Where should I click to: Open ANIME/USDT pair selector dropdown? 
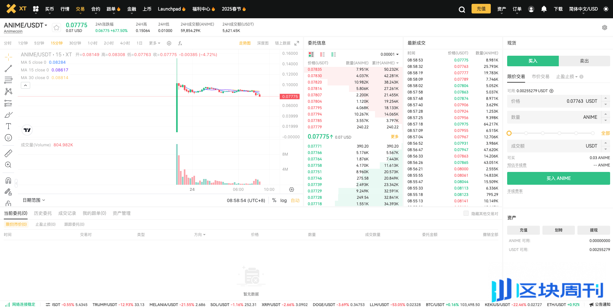click(x=25, y=25)
